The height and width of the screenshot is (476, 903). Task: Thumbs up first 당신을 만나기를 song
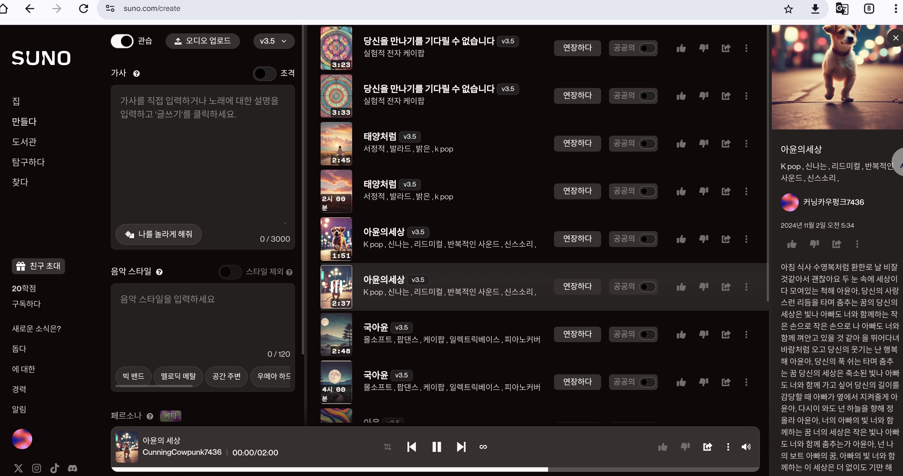[x=681, y=48]
